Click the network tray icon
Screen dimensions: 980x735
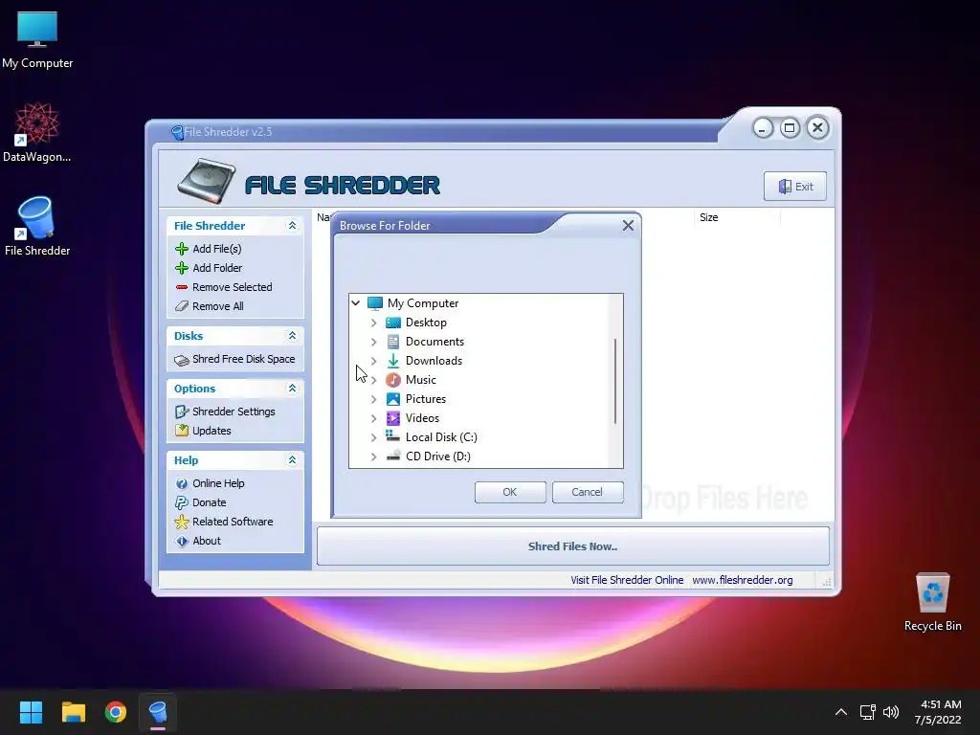[x=867, y=712]
